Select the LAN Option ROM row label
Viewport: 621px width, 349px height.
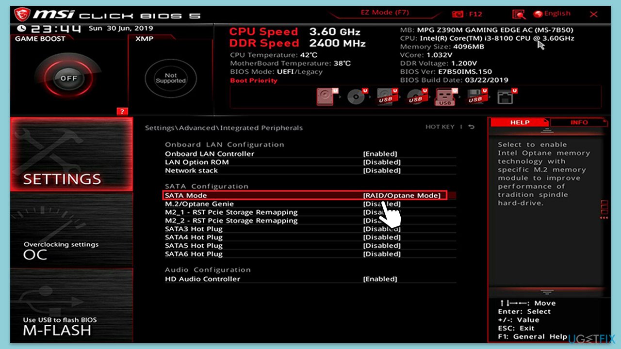(x=197, y=162)
